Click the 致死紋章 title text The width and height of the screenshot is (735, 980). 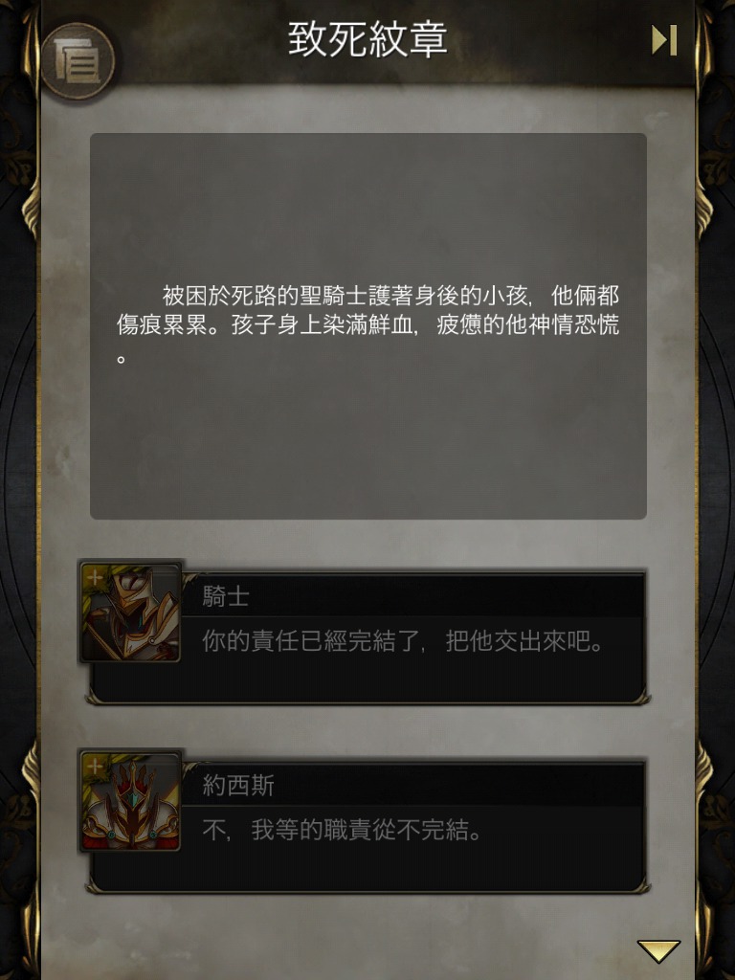click(367, 38)
